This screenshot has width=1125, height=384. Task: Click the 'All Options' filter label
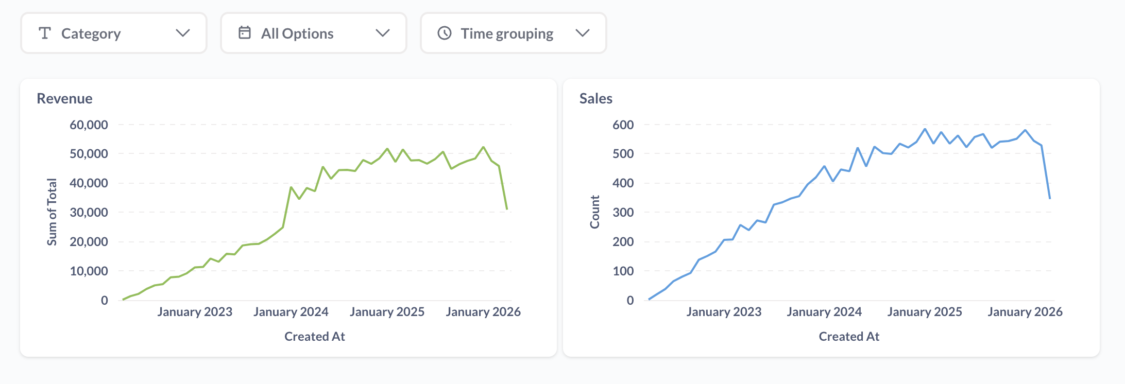point(297,34)
